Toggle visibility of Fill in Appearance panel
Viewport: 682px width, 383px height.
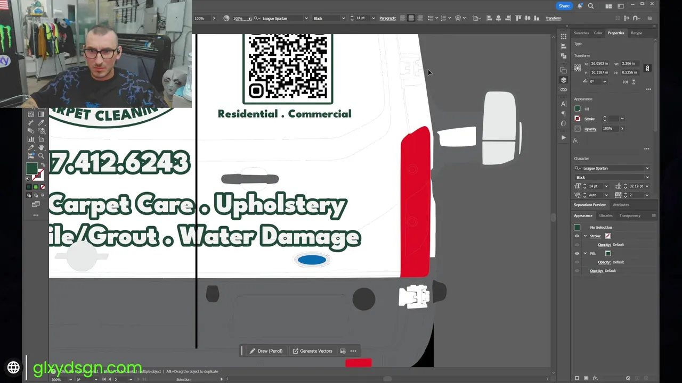click(577, 254)
